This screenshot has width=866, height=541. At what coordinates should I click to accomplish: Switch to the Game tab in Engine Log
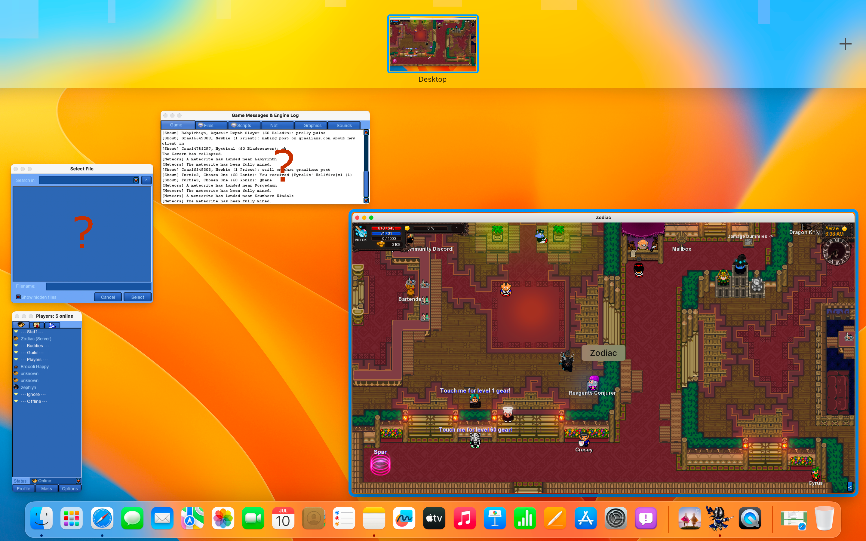(x=178, y=125)
